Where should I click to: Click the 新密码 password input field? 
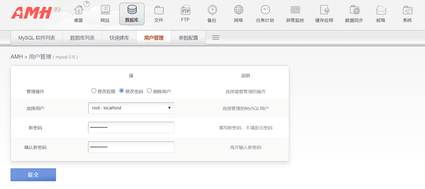tap(131, 127)
